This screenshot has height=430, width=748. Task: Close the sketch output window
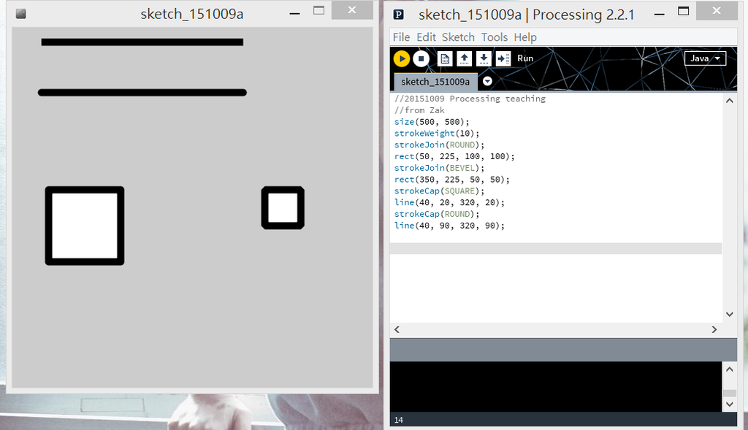click(352, 10)
